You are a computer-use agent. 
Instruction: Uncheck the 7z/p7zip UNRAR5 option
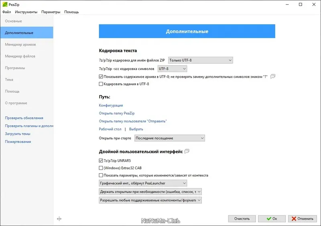[x=101, y=160]
